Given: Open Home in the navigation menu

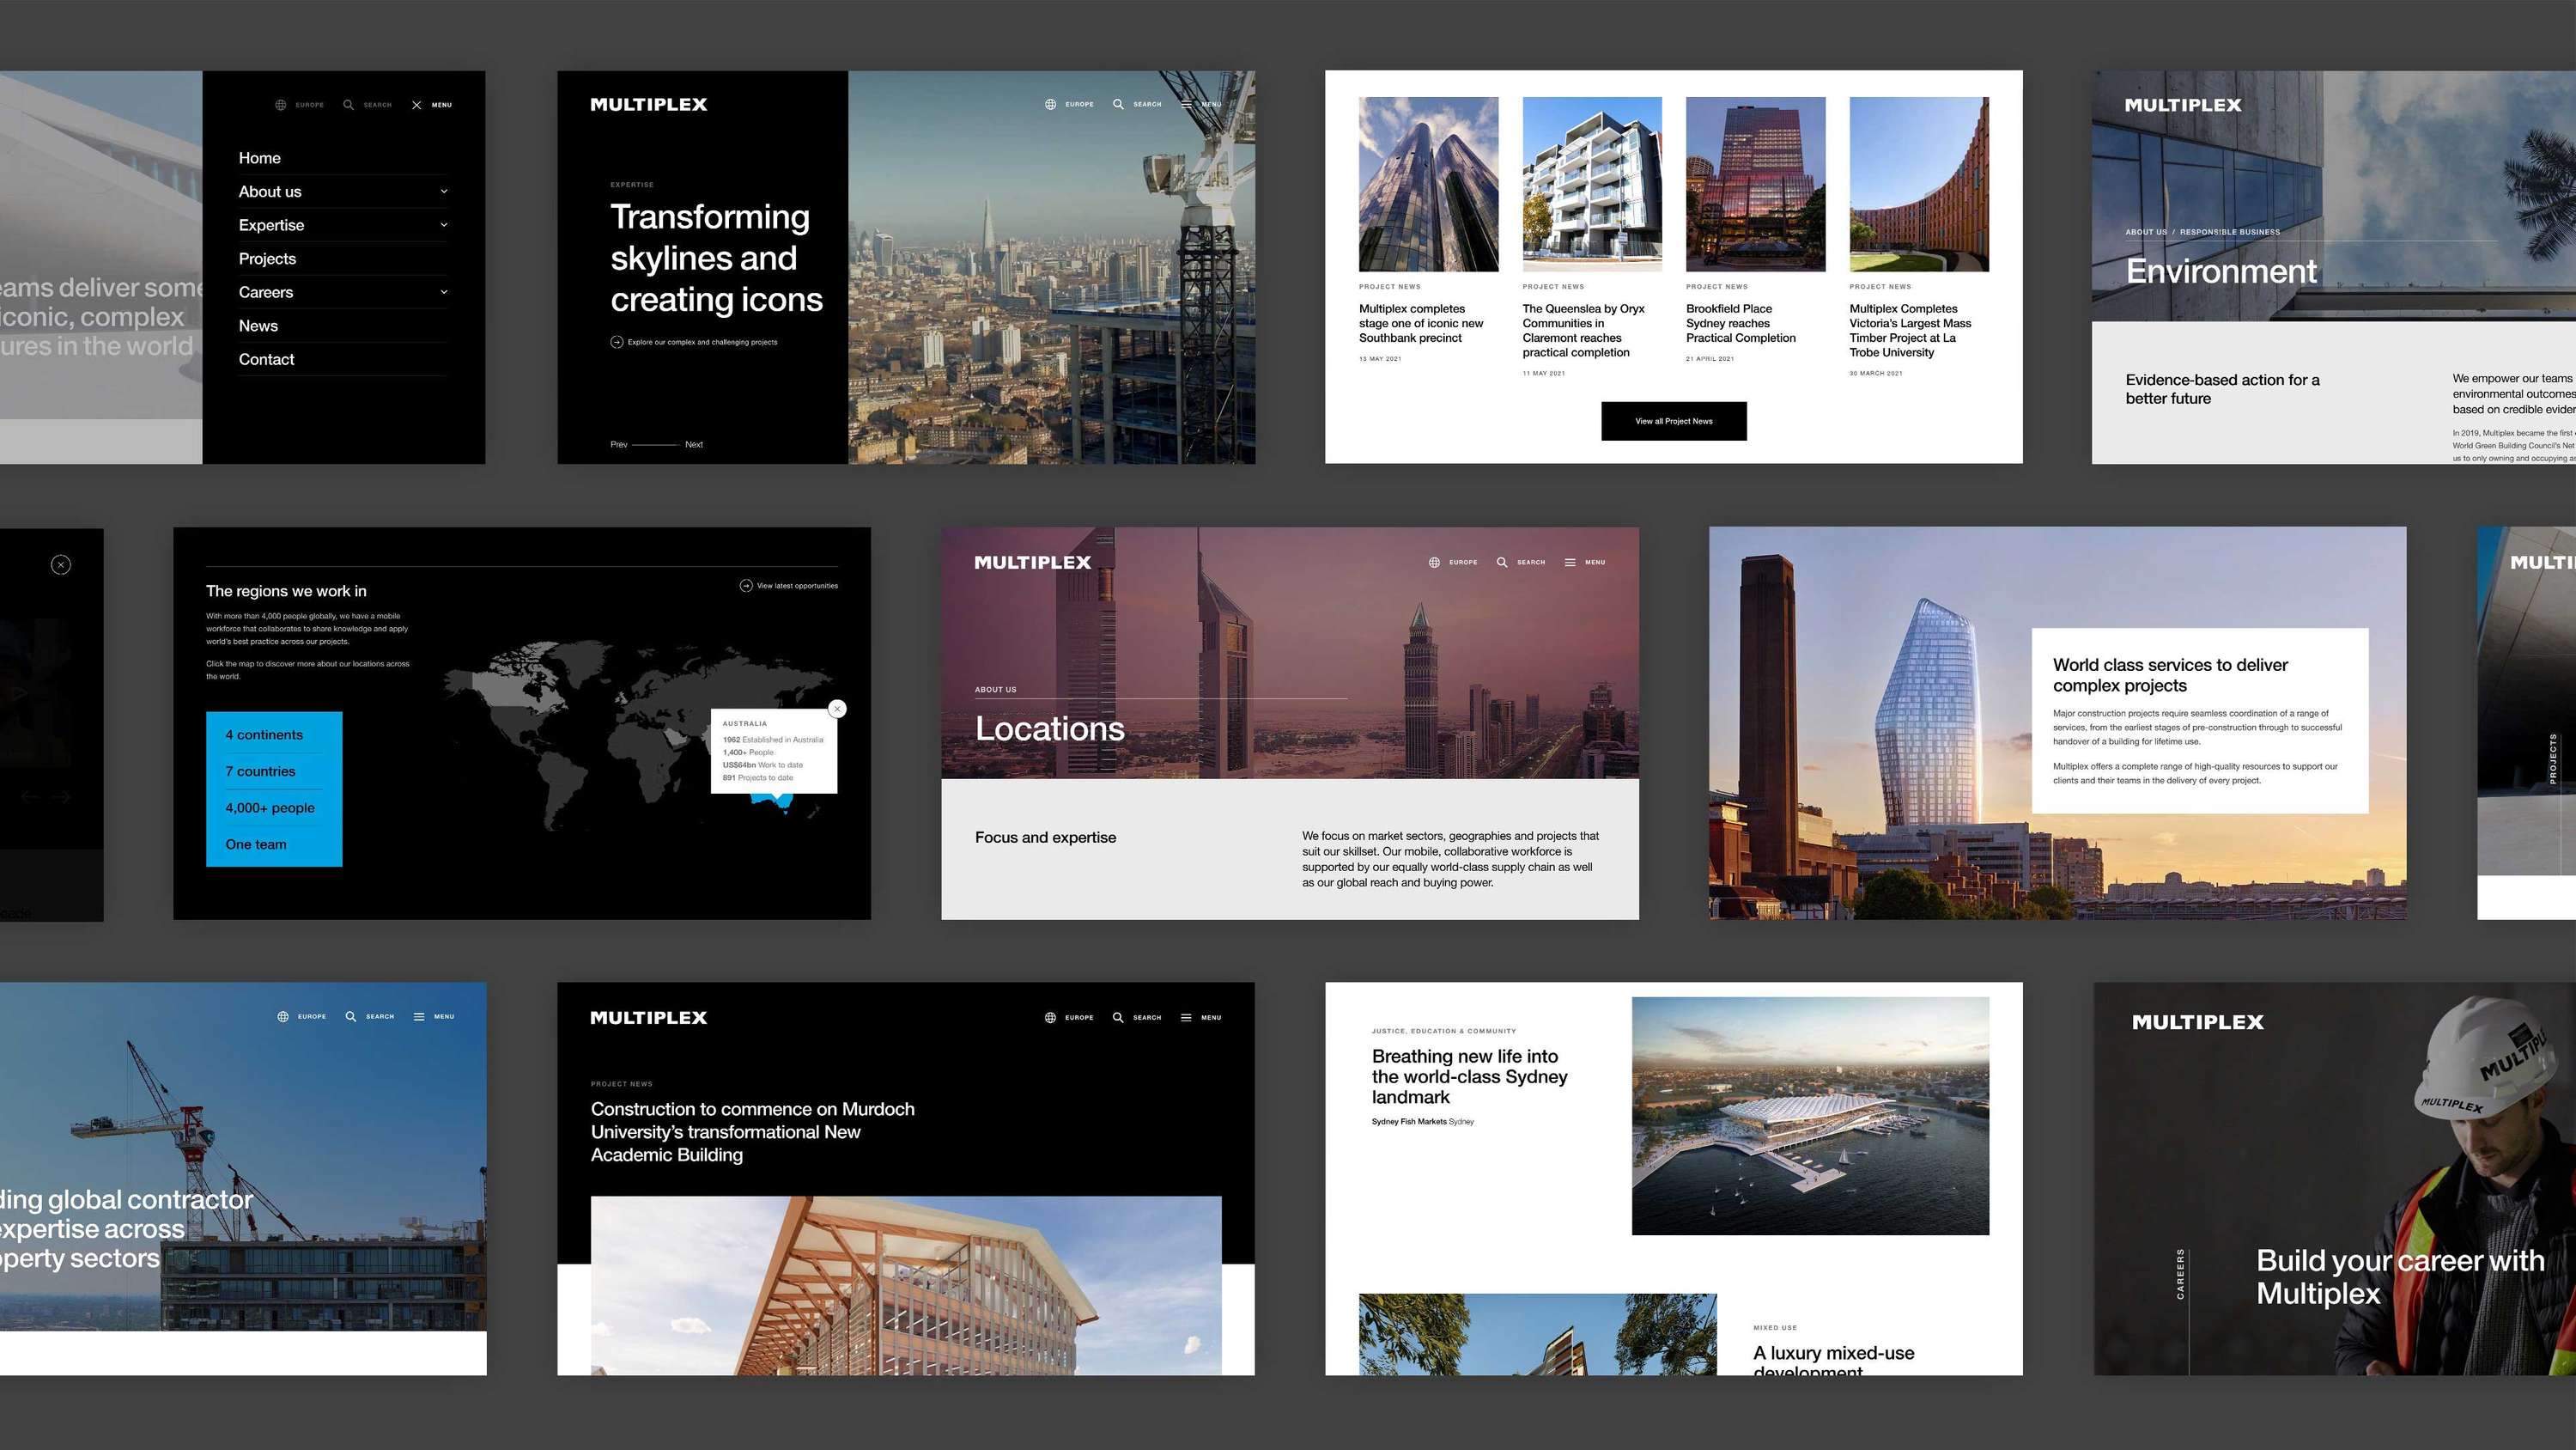Looking at the screenshot, I should (260, 158).
